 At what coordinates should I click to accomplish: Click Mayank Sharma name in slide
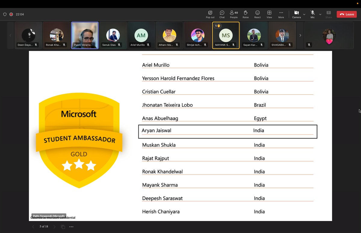[x=160, y=185]
